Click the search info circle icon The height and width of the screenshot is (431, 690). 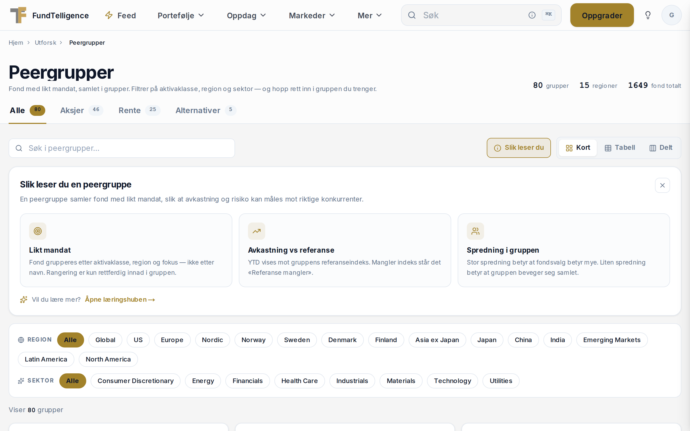click(532, 15)
